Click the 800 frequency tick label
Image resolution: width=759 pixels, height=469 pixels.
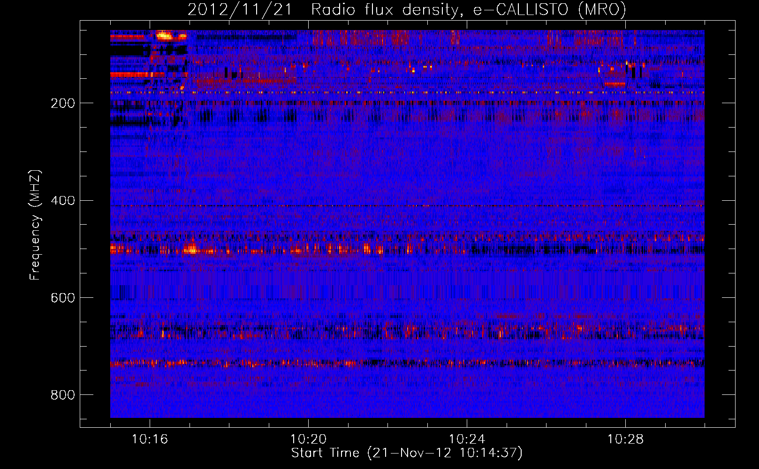63,395
